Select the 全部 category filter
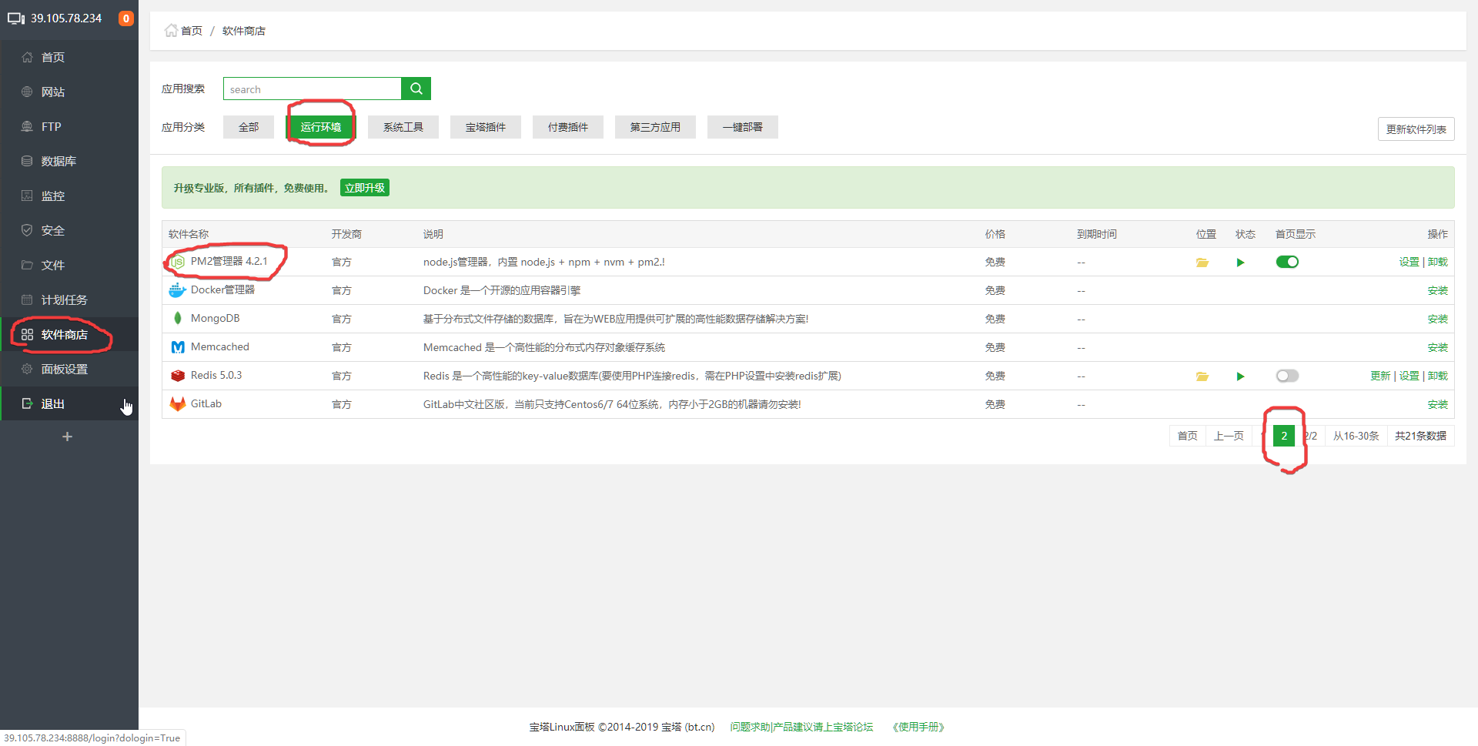This screenshot has width=1478, height=746. pyautogui.click(x=248, y=127)
